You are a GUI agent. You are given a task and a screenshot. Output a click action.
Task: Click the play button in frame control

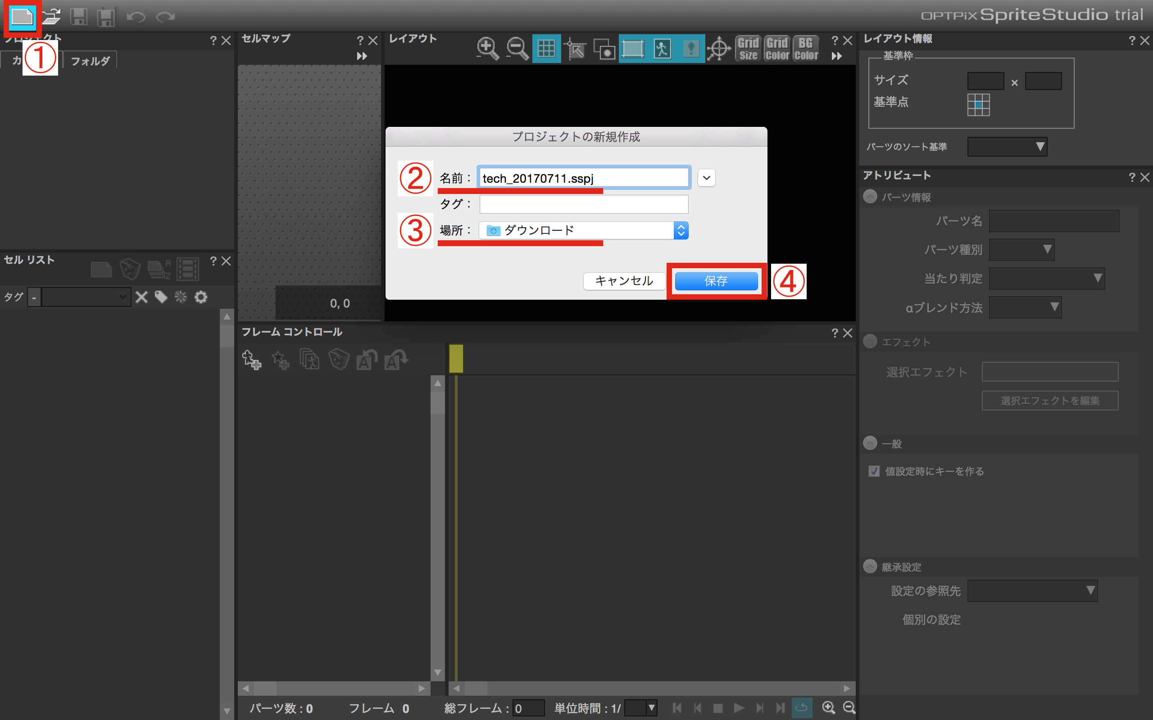(x=739, y=707)
